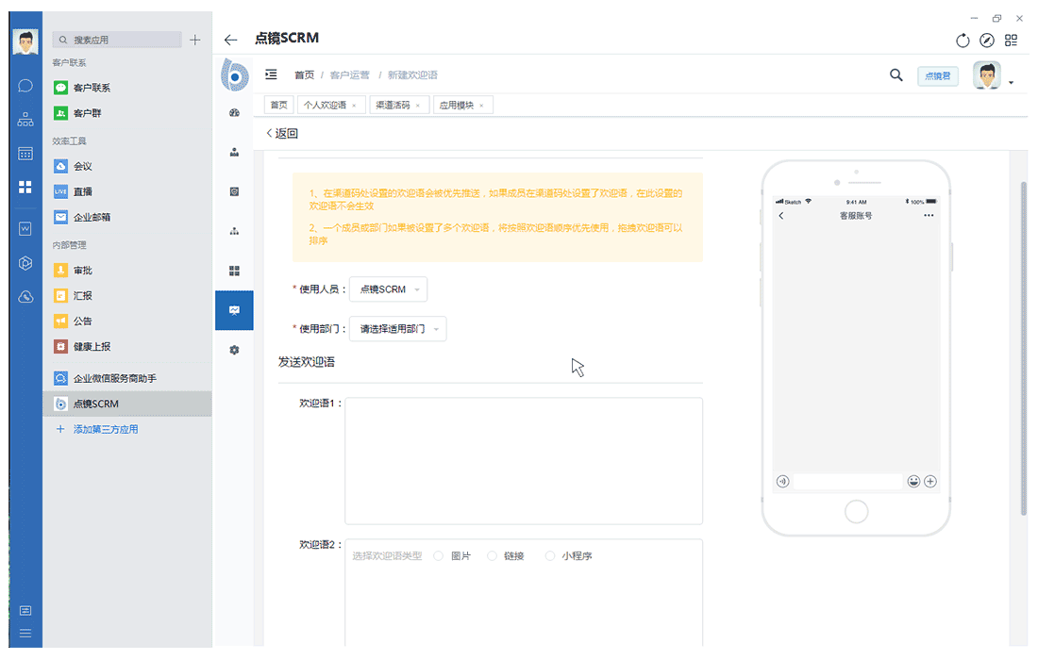
Task: Click the search magnifier icon
Action: (896, 75)
